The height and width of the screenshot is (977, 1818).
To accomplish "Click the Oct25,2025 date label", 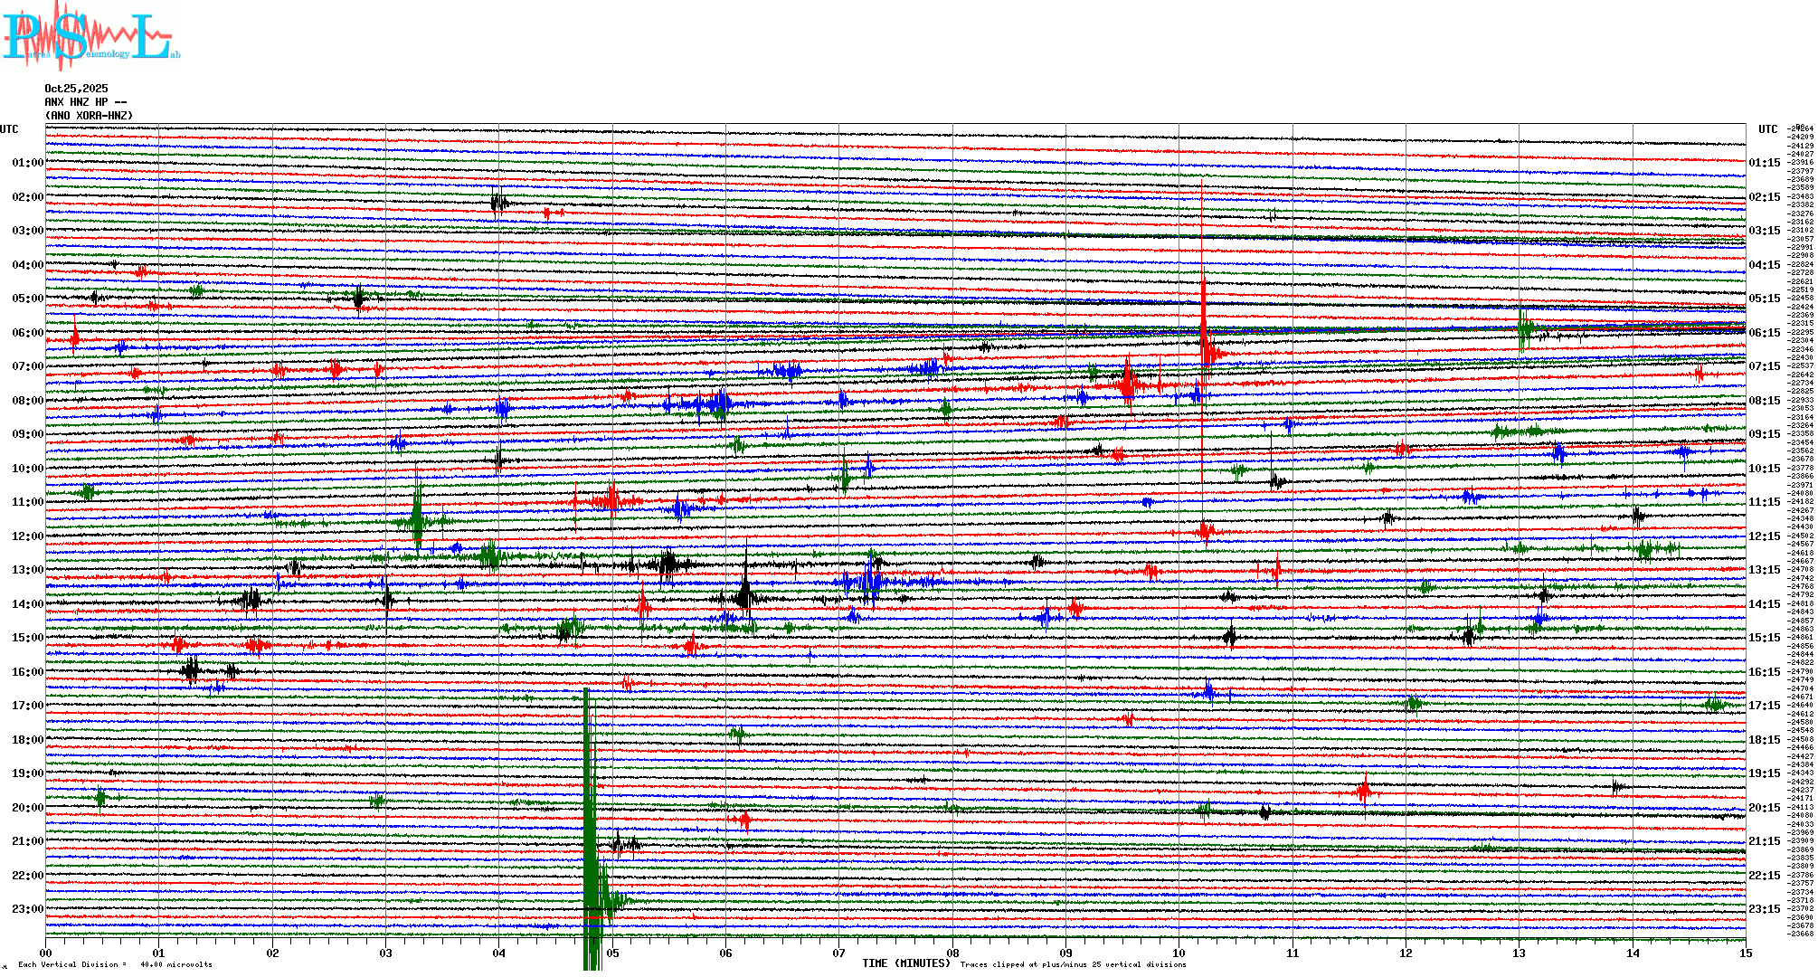I will click(76, 89).
